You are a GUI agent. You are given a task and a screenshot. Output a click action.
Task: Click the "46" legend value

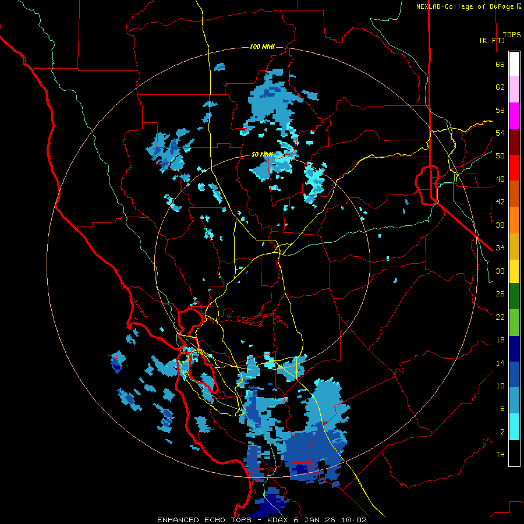point(500,179)
